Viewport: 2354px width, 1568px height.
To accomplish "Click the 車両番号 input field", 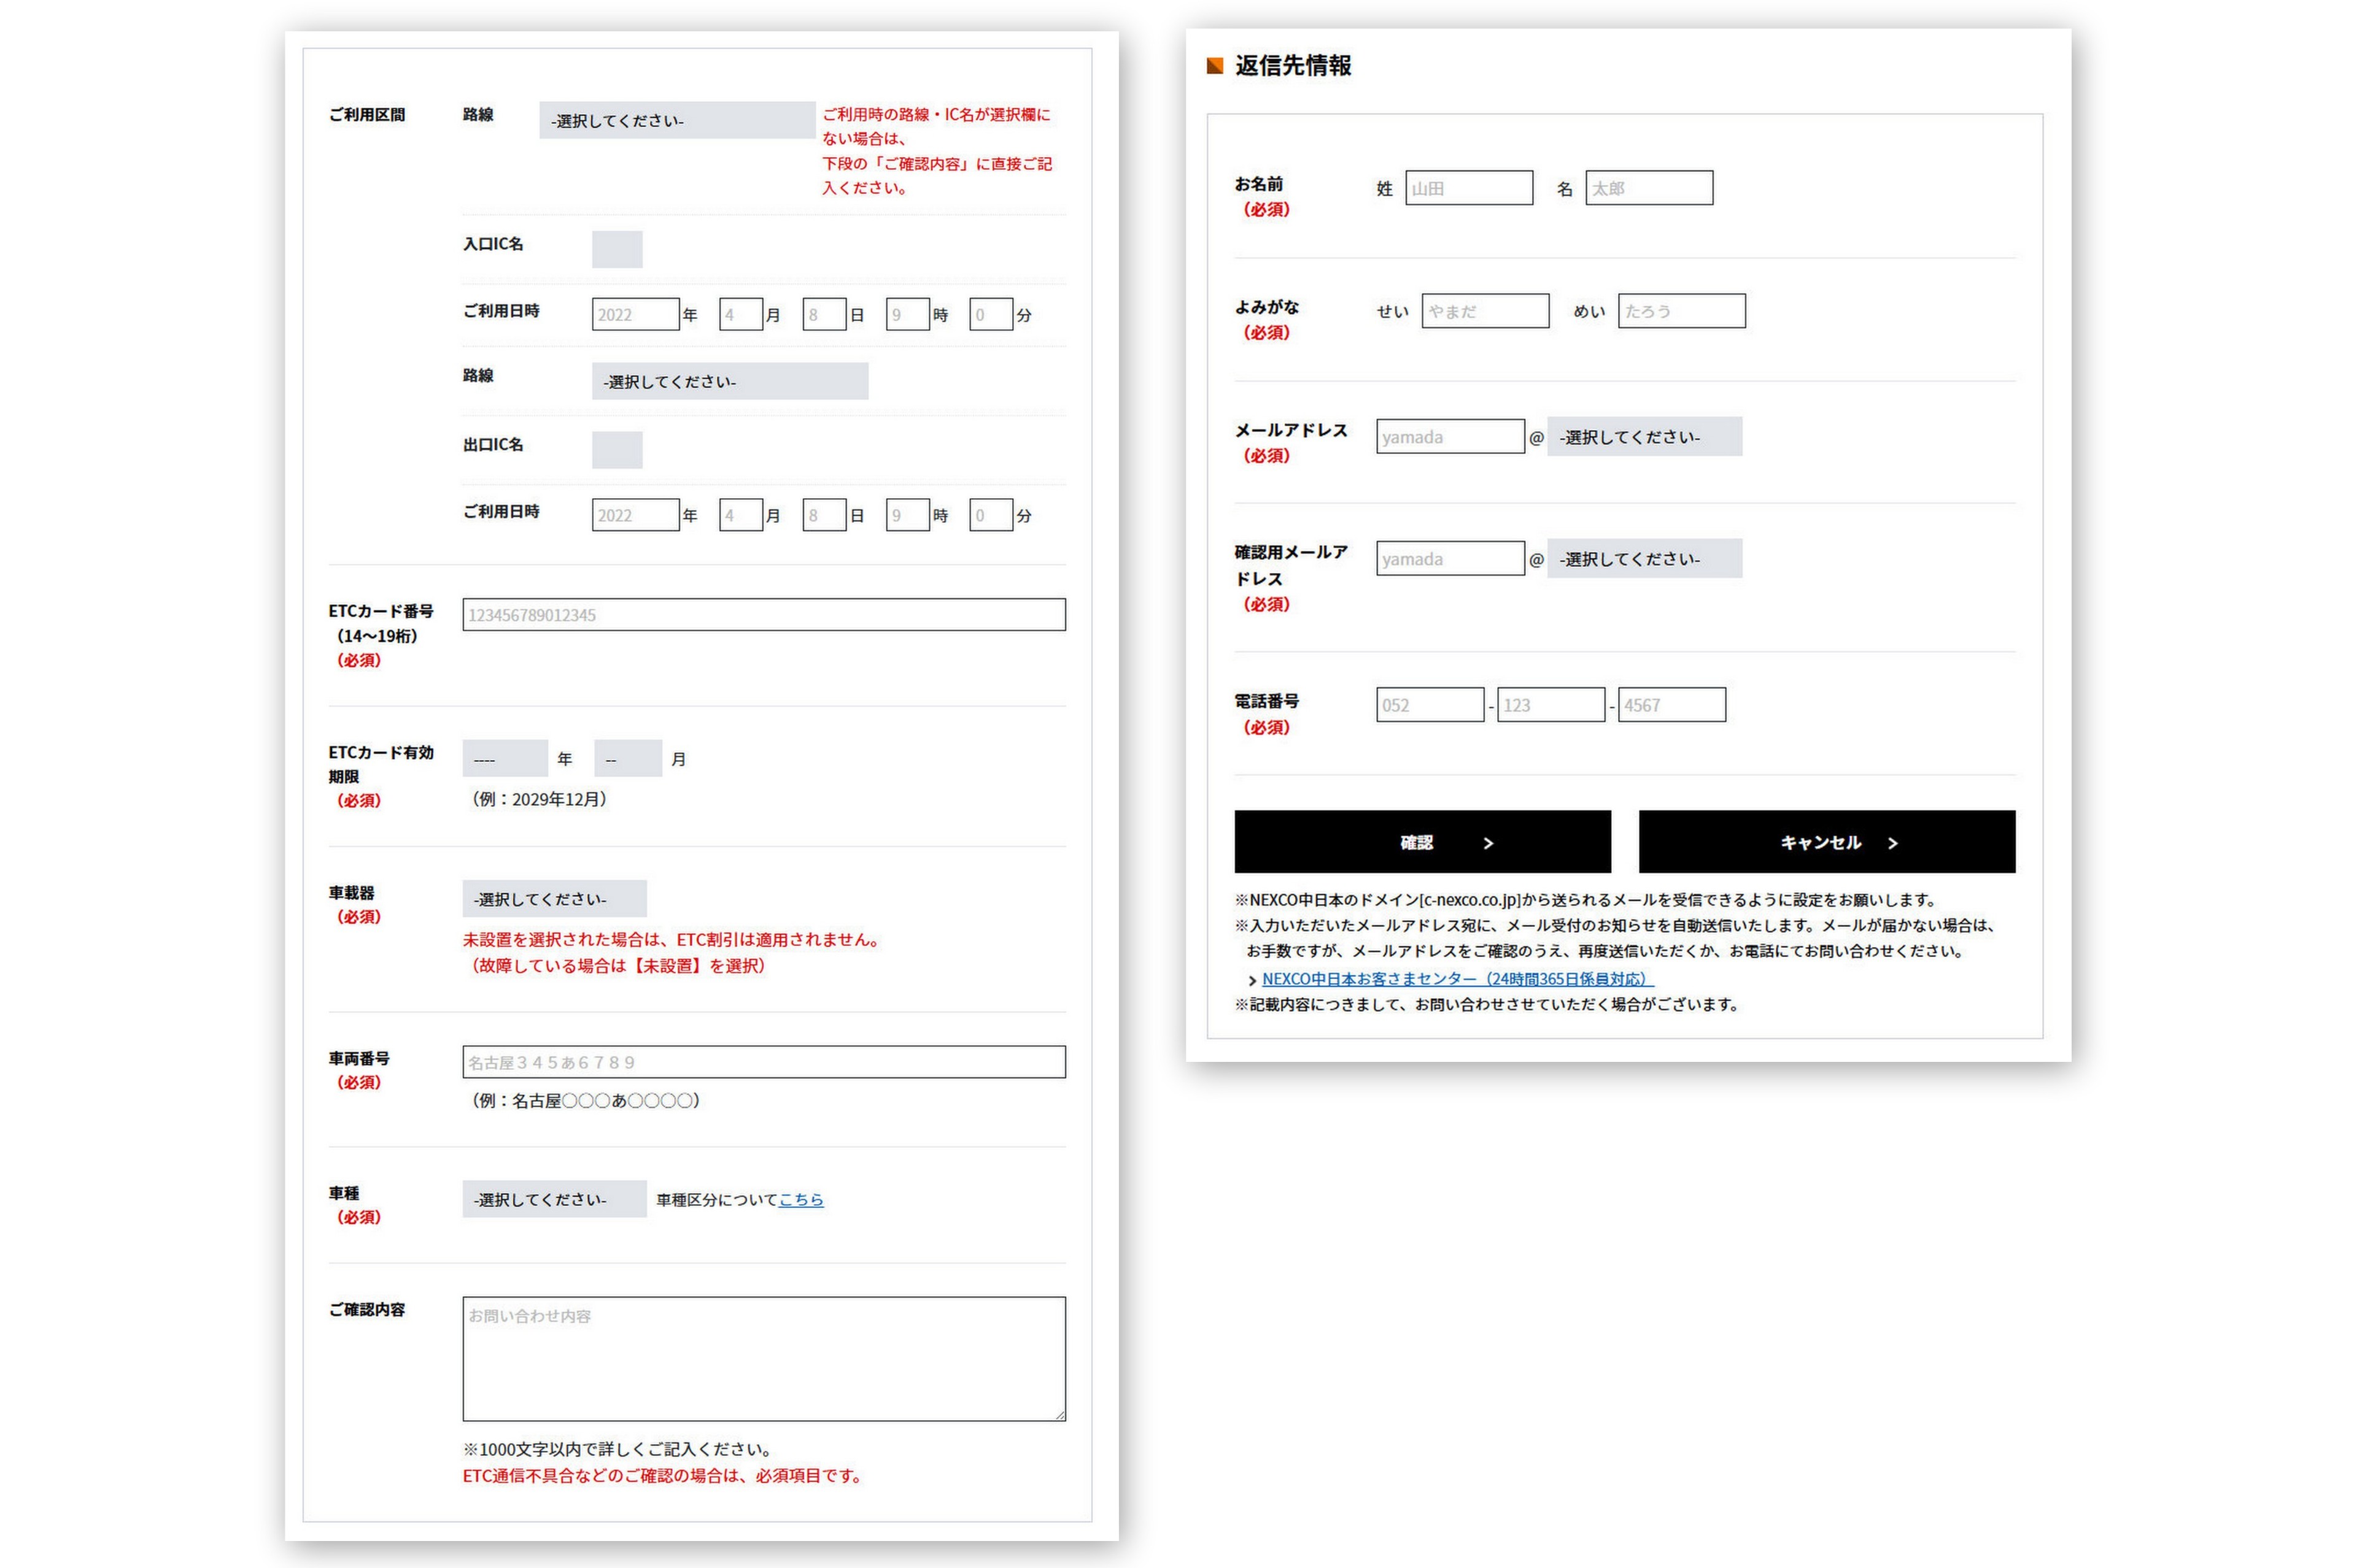I will (764, 1062).
